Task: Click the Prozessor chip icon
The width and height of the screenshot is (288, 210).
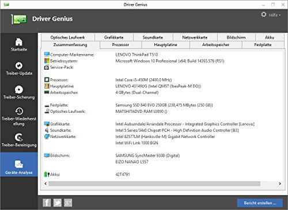Action: coord(47,79)
